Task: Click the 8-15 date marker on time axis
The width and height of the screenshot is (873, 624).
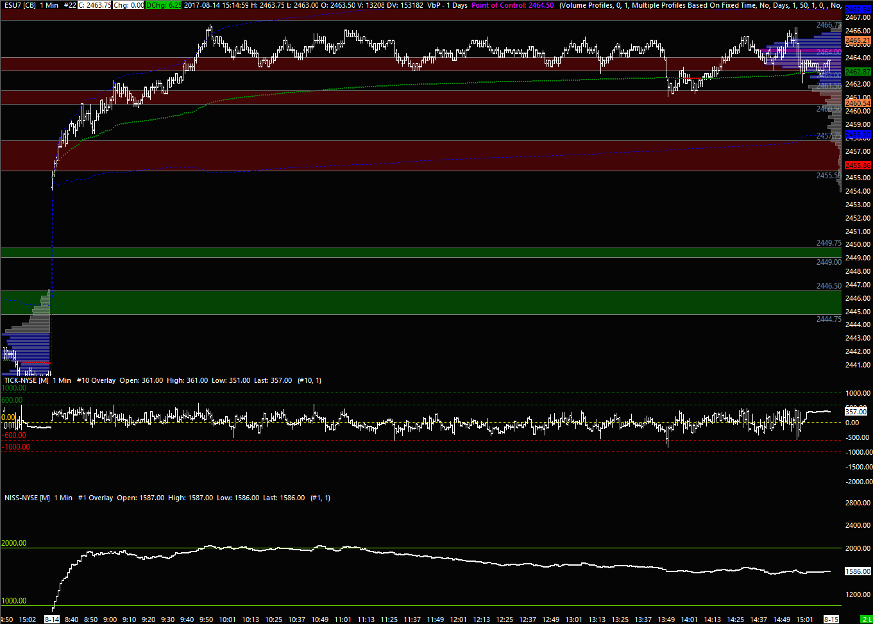Action: click(831, 620)
